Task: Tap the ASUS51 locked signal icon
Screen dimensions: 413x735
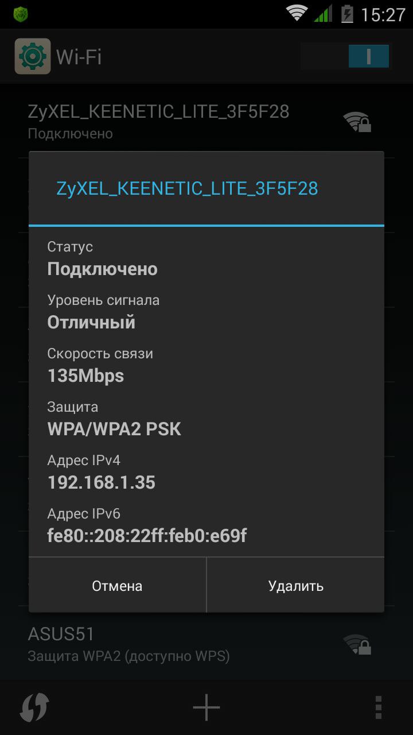Action: click(357, 644)
